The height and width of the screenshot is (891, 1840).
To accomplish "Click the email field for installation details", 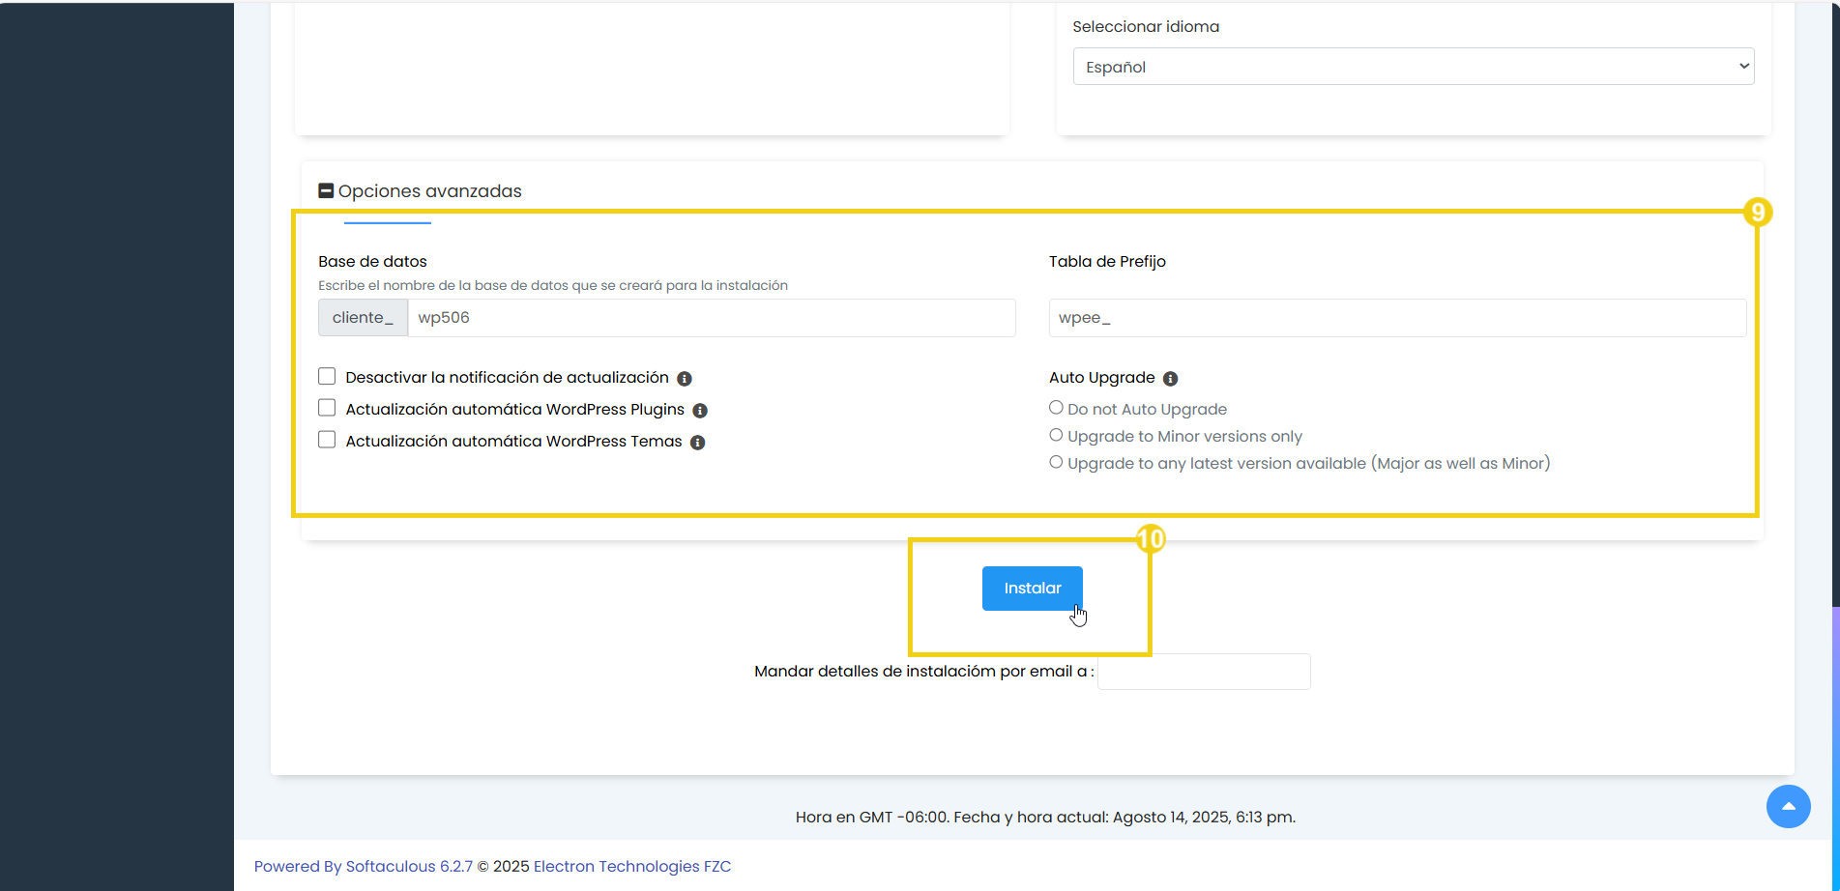I will pyautogui.click(x=1204, y=672).
